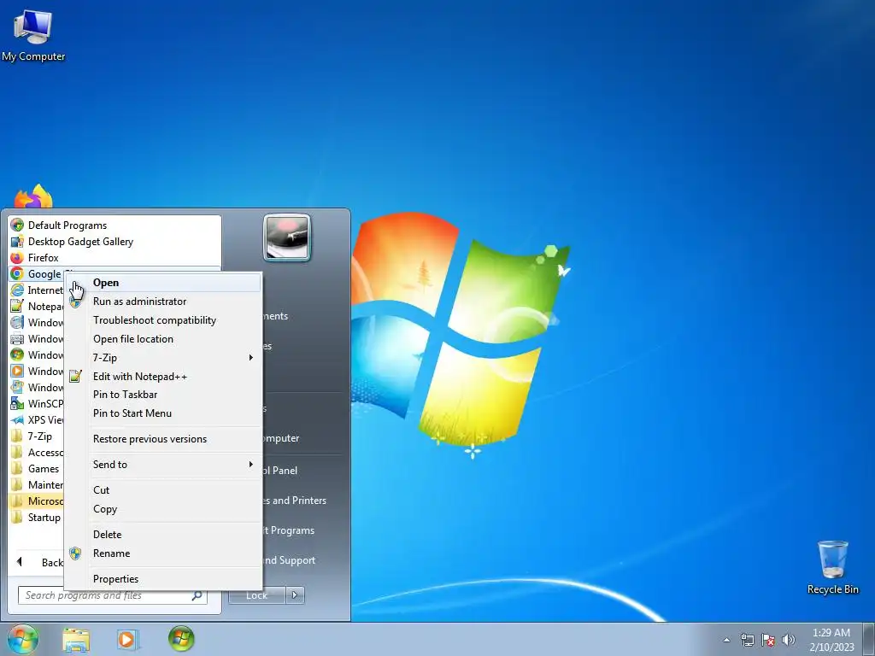This screenshot has height=656, width=875.
Task: Click Back in the Start menu
Action: tap(39, 562)
